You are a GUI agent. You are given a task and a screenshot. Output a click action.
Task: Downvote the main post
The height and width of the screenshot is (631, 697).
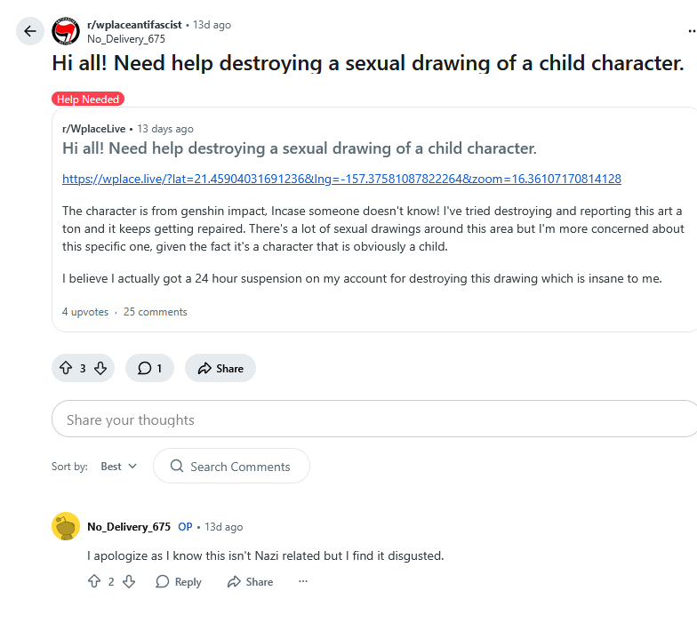[x=100, y=368]
